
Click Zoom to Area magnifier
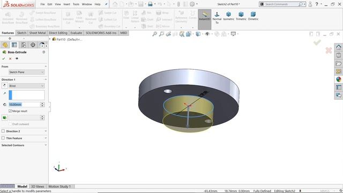coord(161,34)
